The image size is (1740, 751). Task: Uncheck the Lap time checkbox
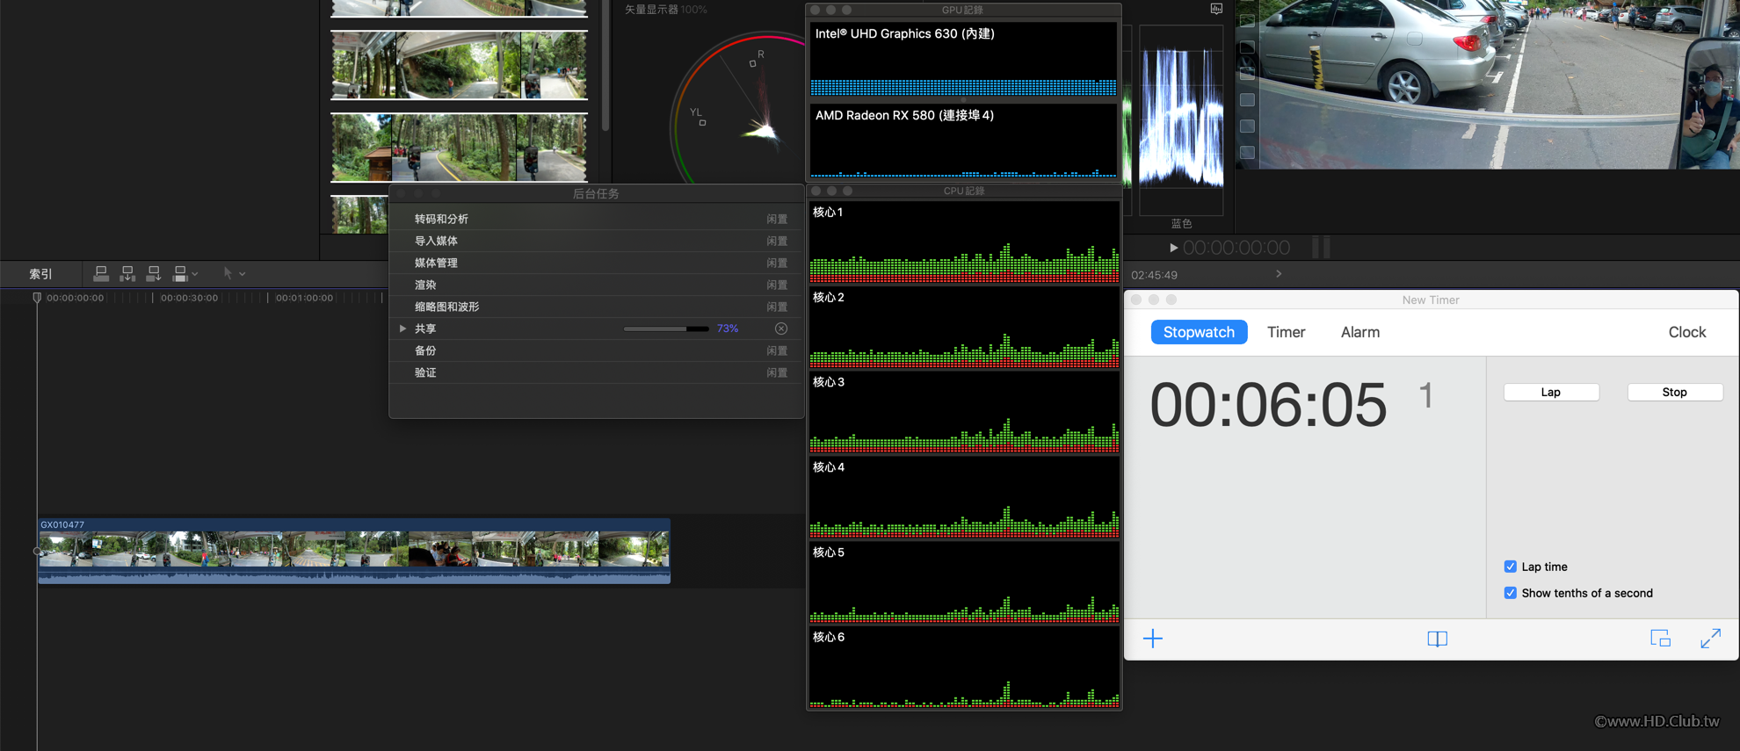1510,567
